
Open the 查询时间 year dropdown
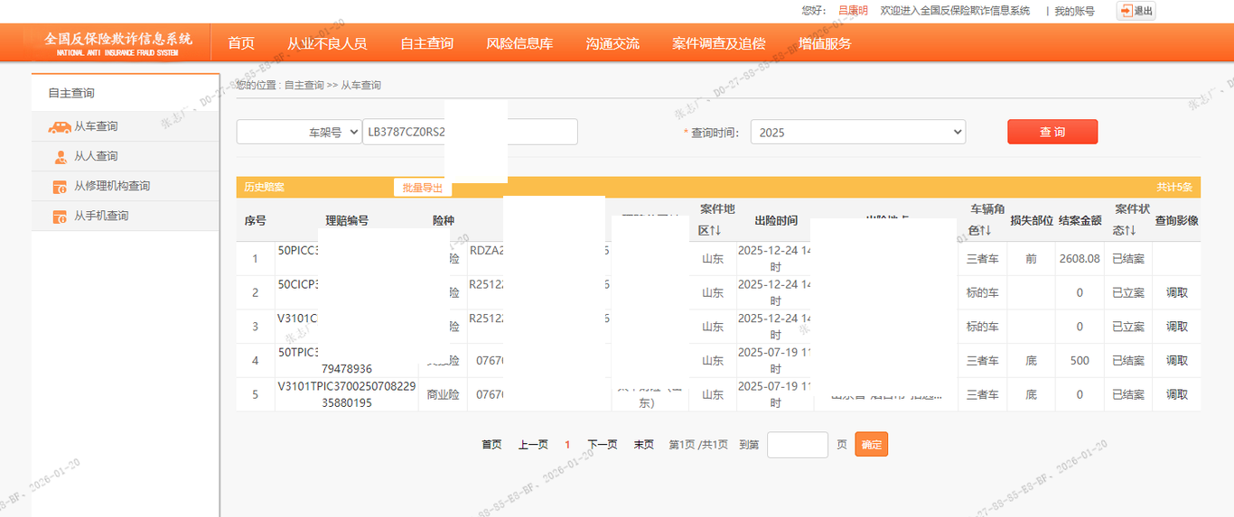(x=857, y=132)
